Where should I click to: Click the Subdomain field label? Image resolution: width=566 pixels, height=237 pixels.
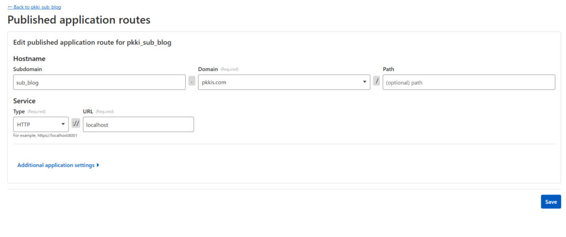click(28, 69)
